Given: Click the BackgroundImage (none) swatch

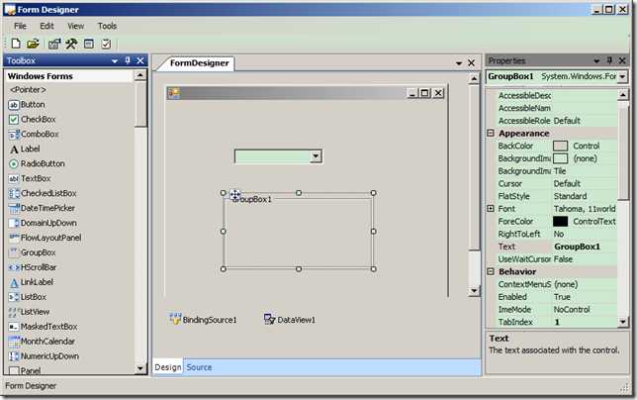Looking at the screenshot, I should [560, 158].
